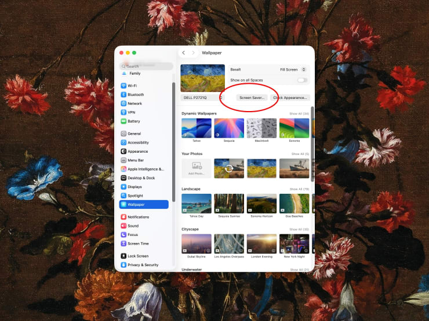Viewport: 429px width, 321px height.
Task: Open Menu Bar settings icon
Action: pyautogui.click(x=123, y=160)
